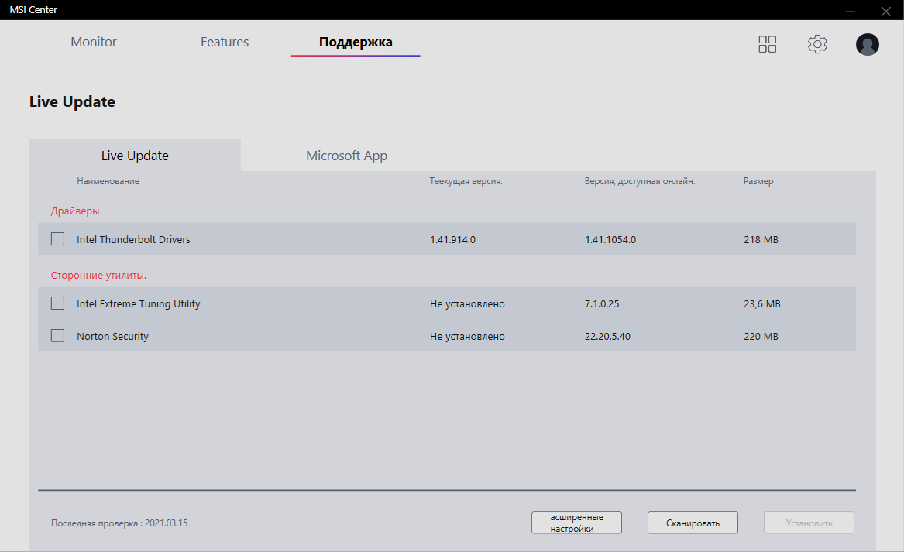
Task: Open the apps grid icon
Action: click(768, 44)
